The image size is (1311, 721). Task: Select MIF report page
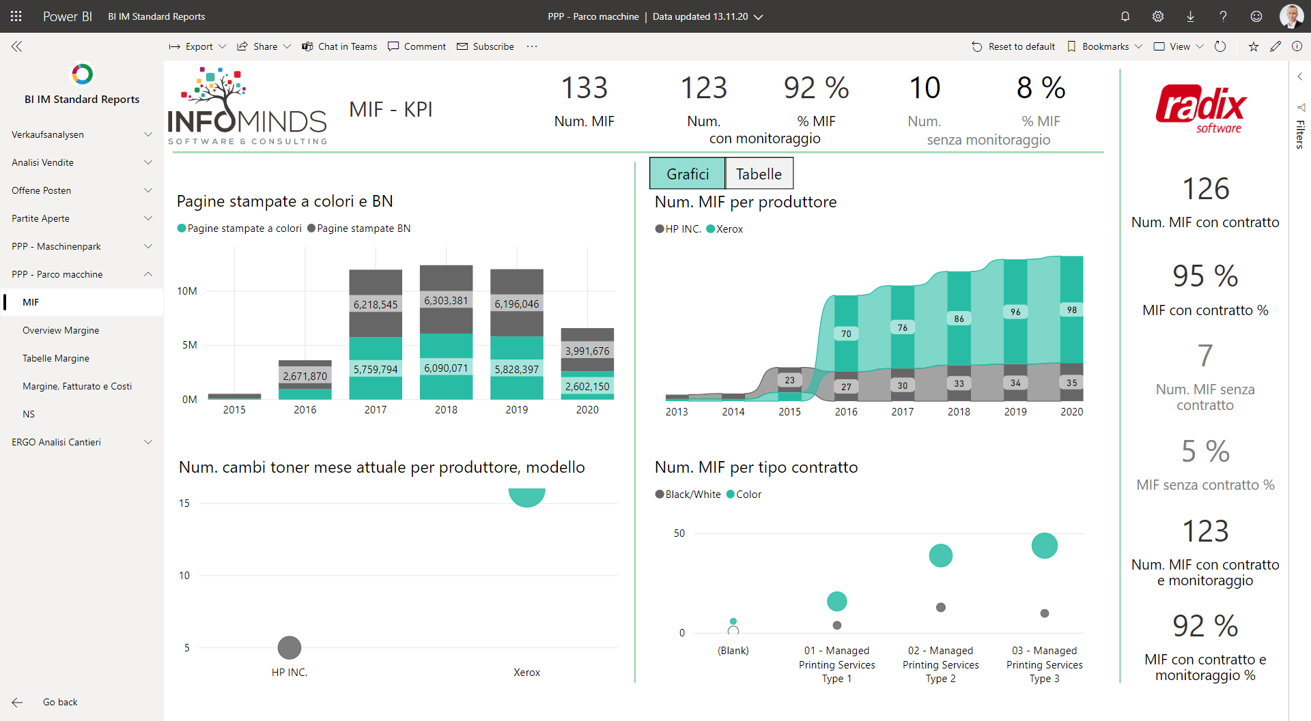(81, 302)
